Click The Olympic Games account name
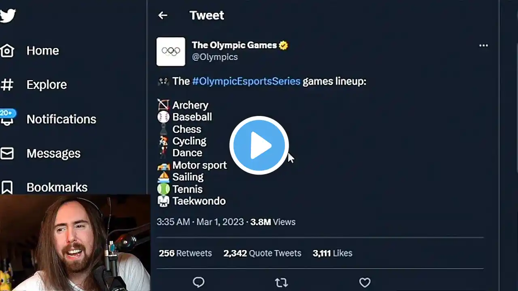The width and height of the screenshot is (518, 291). [x=234, y=45]
